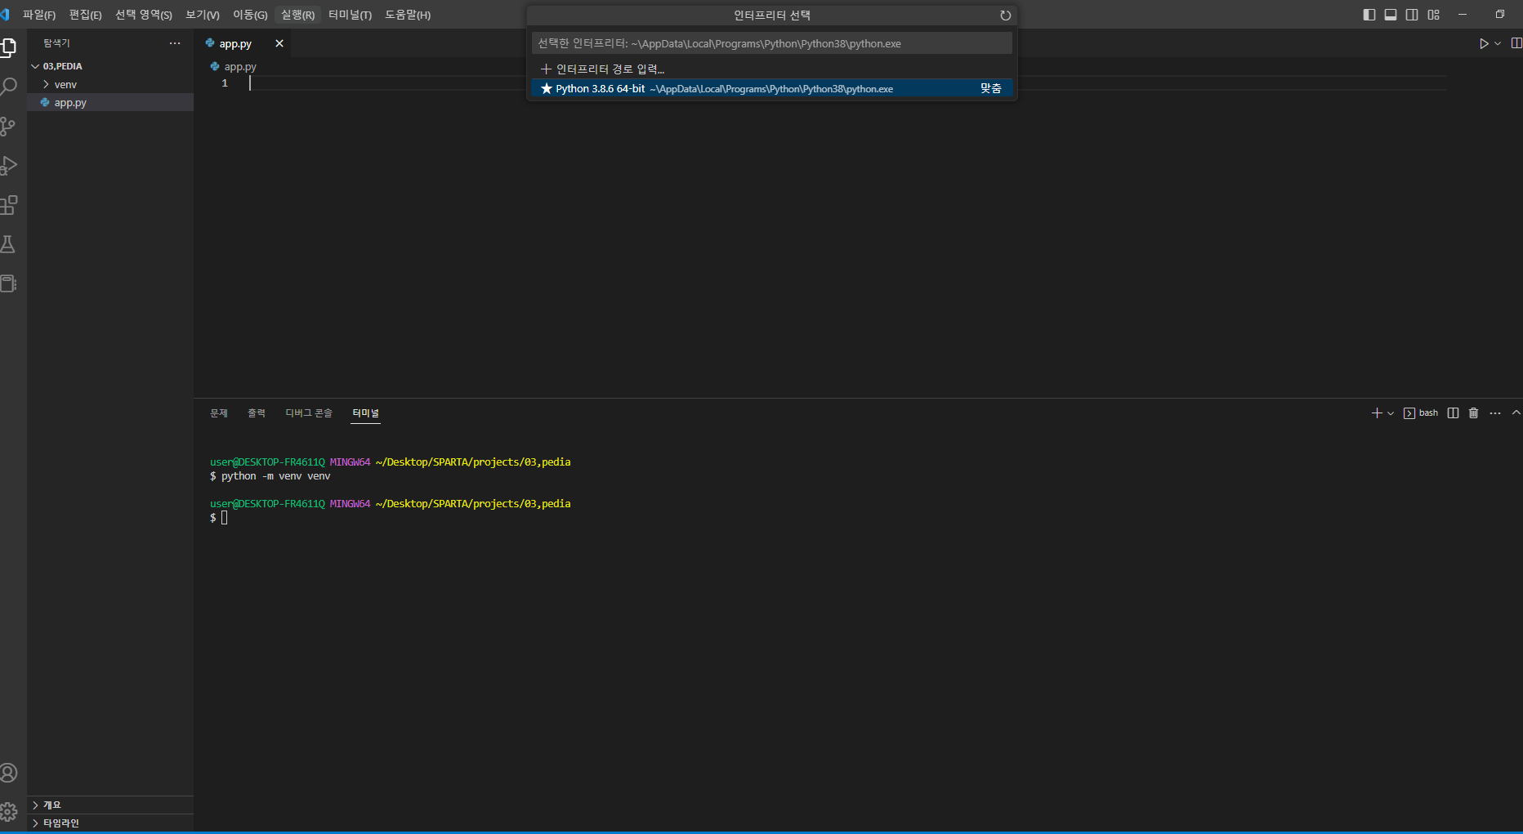Collapse the 03,PEDIA folder section

(110, 66)
